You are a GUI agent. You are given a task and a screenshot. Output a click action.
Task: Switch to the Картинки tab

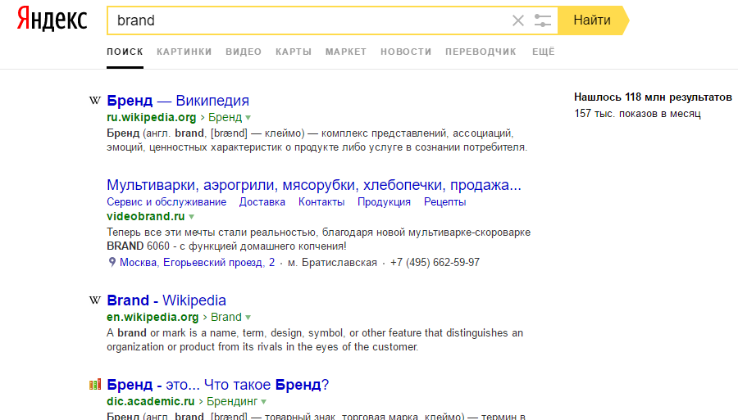click(184, 52)
